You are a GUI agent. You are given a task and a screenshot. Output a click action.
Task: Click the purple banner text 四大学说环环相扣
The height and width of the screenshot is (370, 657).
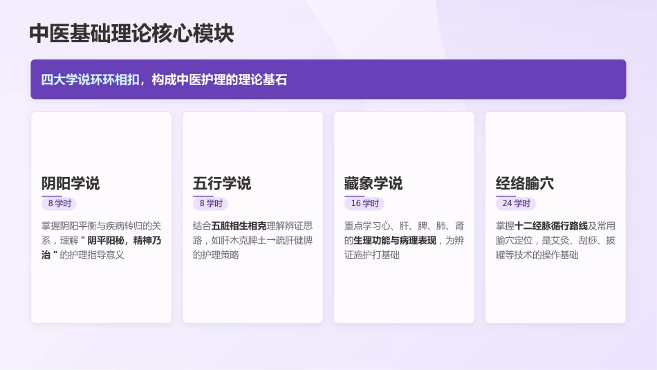[90, 80]
